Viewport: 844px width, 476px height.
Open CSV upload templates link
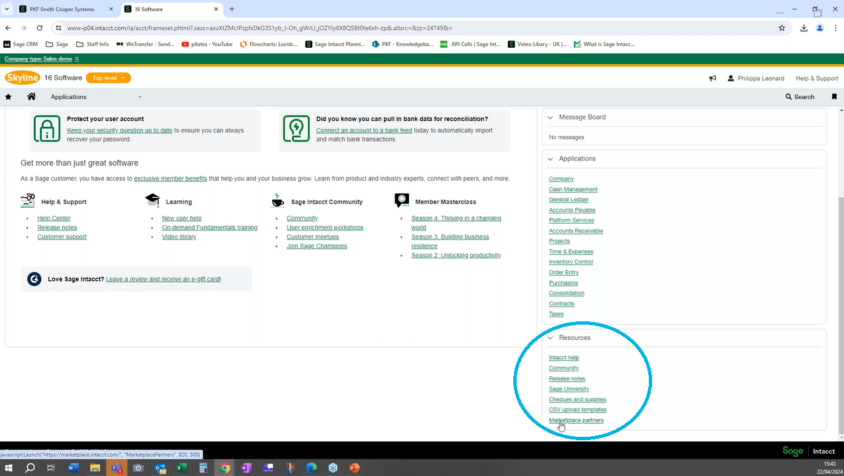tap(578, 410)
